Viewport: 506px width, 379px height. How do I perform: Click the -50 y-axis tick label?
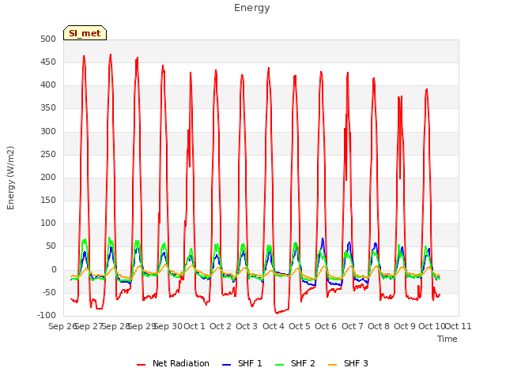49,293
